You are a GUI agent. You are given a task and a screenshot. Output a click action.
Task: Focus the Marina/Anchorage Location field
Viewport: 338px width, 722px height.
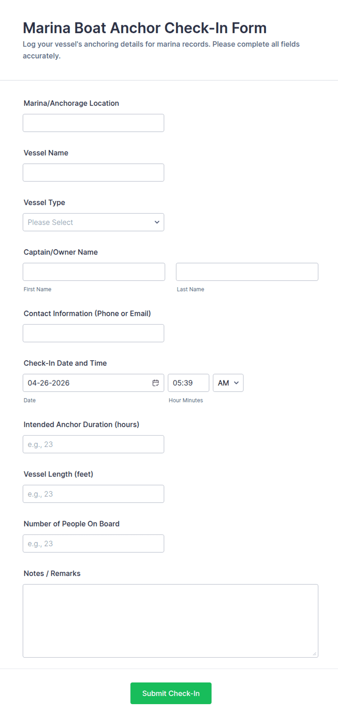93,123
